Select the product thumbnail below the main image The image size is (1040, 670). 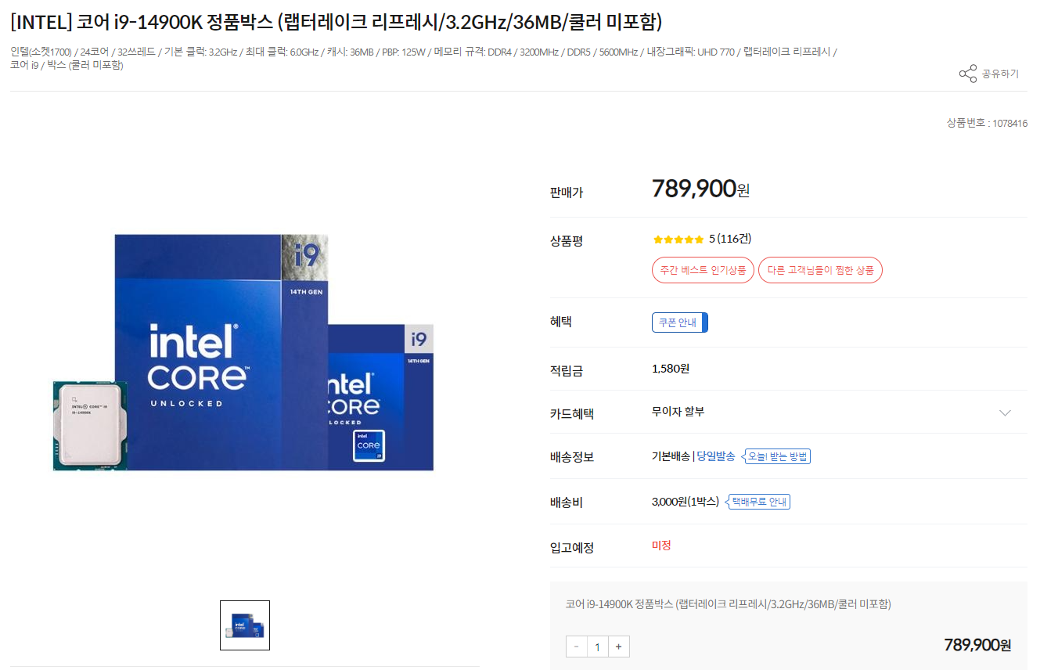tap(245, 625)
